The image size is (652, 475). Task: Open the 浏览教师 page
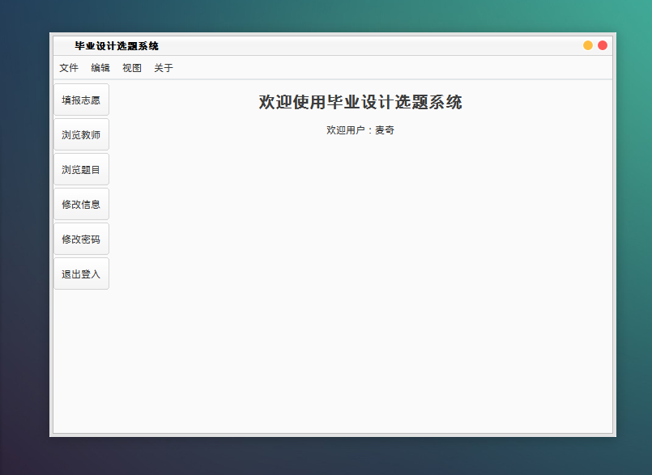[81, 134]
